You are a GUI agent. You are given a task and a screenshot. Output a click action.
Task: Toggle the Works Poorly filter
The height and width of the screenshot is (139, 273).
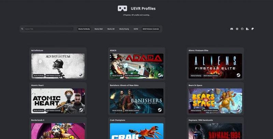pyautogui.click(x=124, y=29)
